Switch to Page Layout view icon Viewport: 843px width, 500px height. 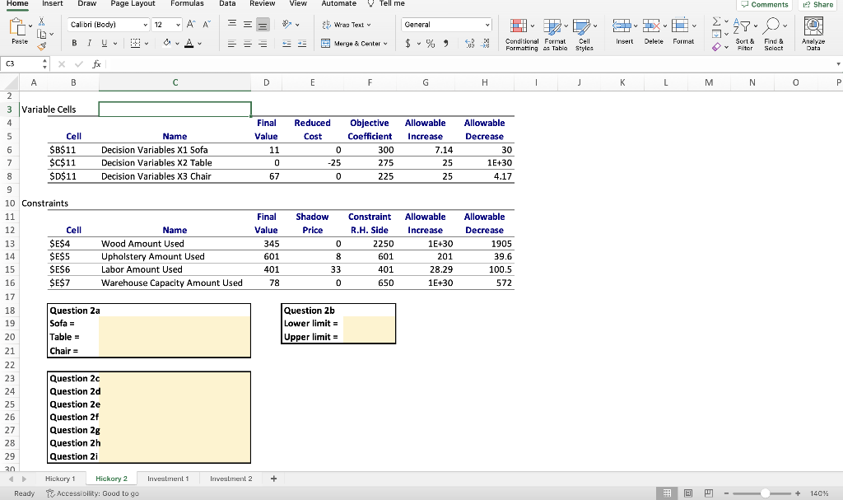coord(688,493)
